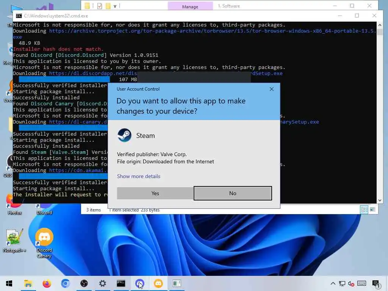The height and width of the screenshot is (291, 388).
Task: Click the folder icon in the Explorer title bar
Action: 87,6
